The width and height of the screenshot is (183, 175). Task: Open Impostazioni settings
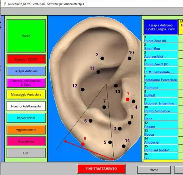26,118
